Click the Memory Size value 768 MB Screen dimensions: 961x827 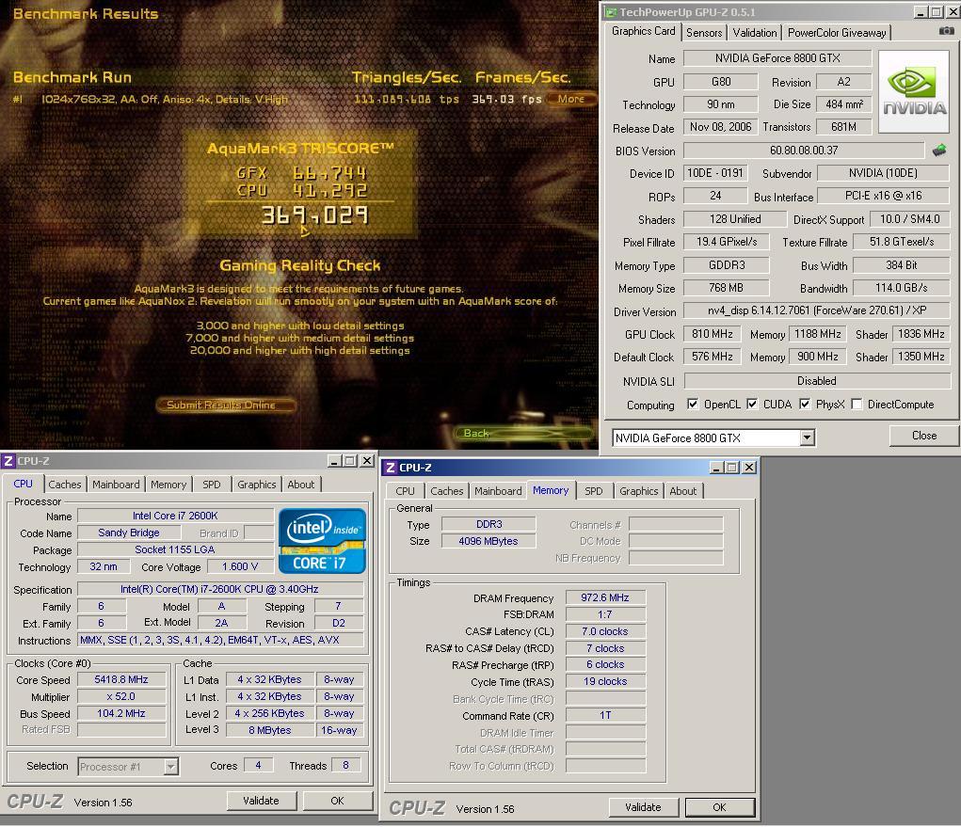[727, 288]
